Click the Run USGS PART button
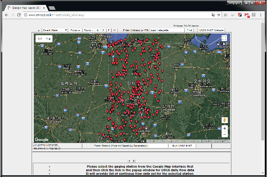 pyautogui.click(x=182, y=146)
